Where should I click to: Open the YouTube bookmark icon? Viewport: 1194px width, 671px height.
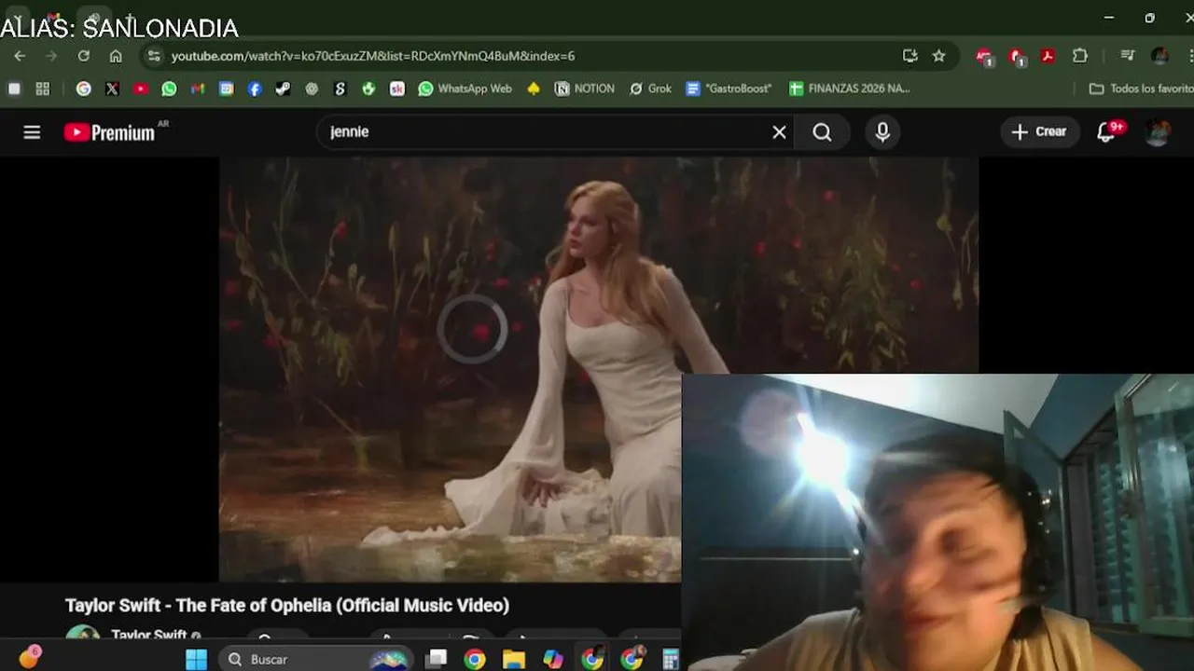coord(141,89)
